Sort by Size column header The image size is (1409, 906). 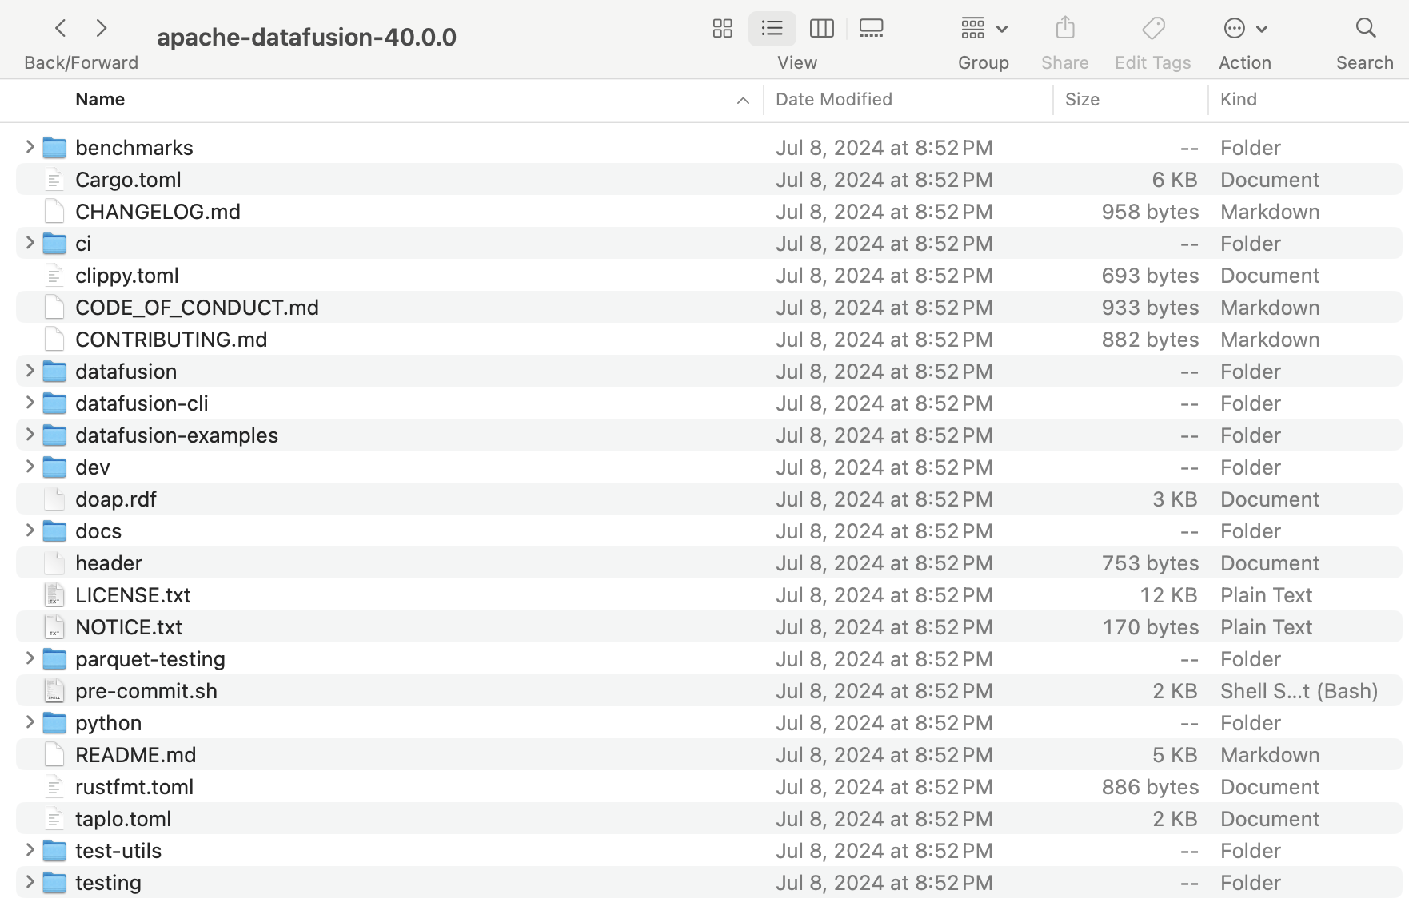(x=1082, y=99)
